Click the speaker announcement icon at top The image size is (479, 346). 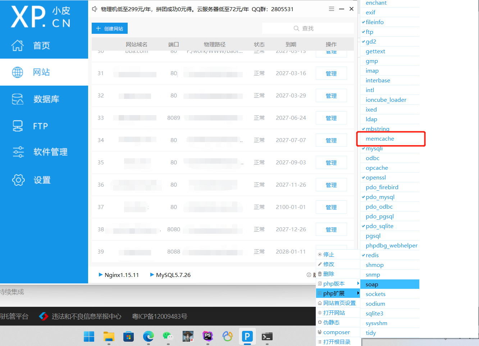(95, 9)
